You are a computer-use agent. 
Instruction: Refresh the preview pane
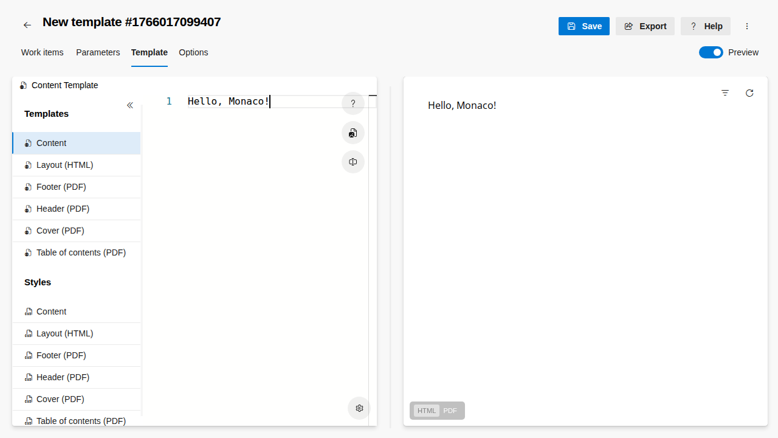point(749,93)
